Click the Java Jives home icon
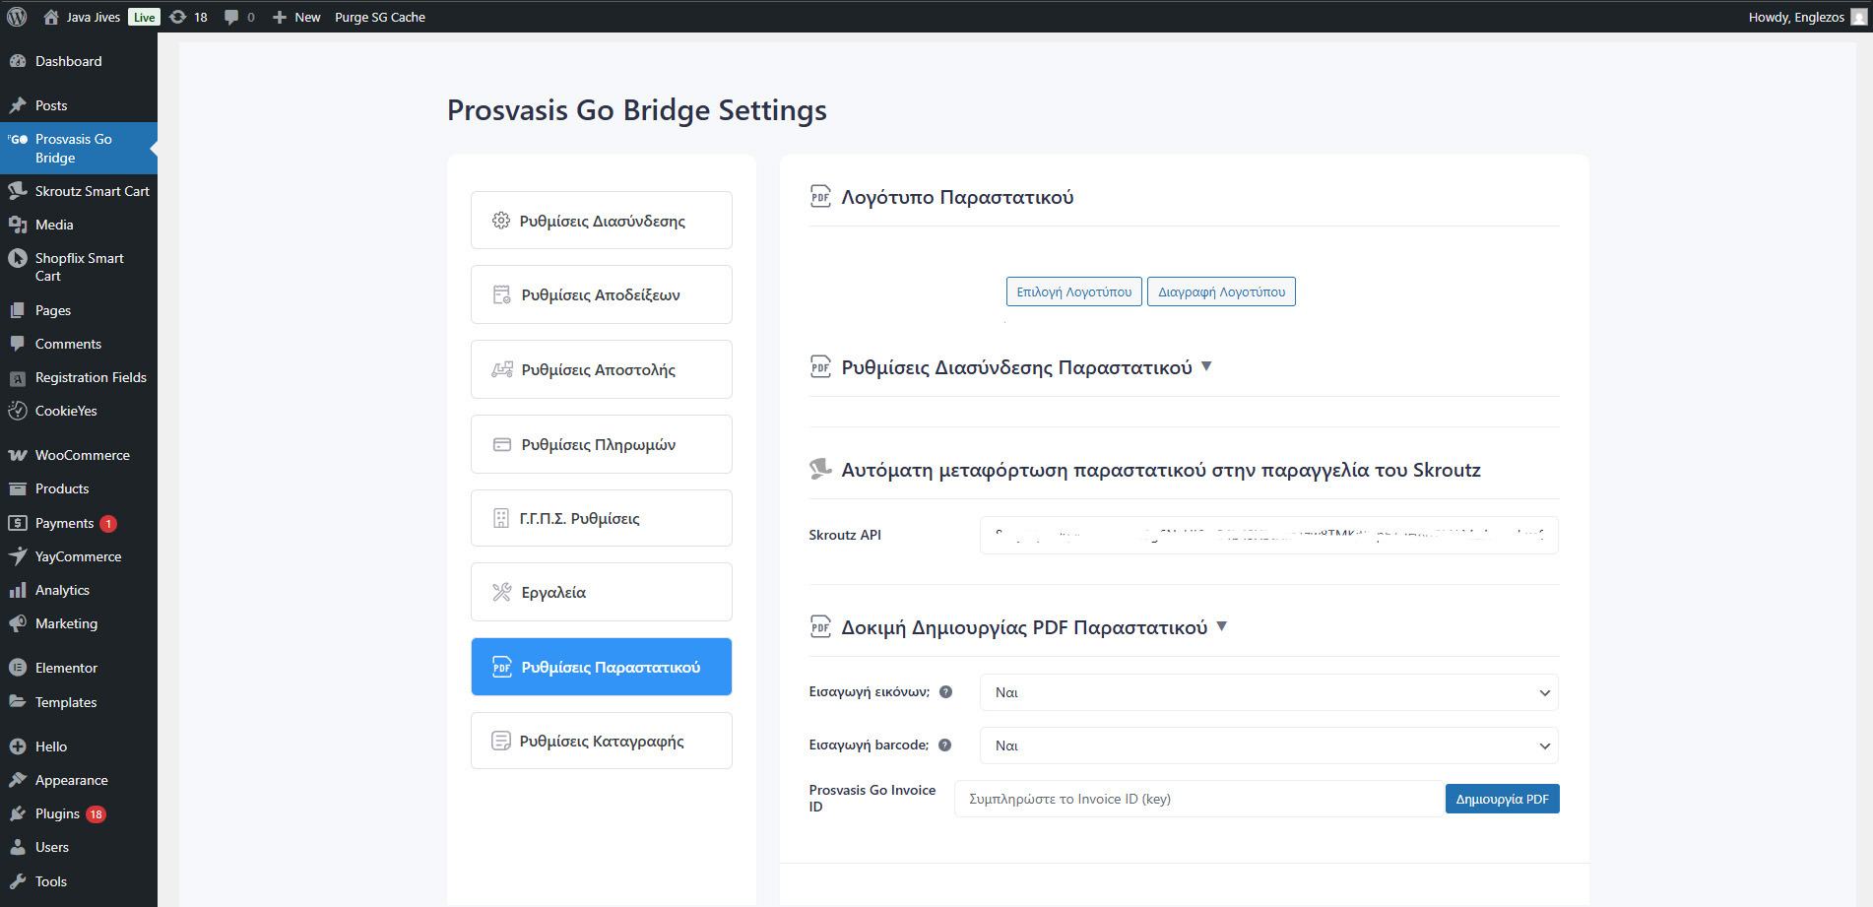This screenshot has width=1873, height=907. pyautogui.click(x=51, y=17)
